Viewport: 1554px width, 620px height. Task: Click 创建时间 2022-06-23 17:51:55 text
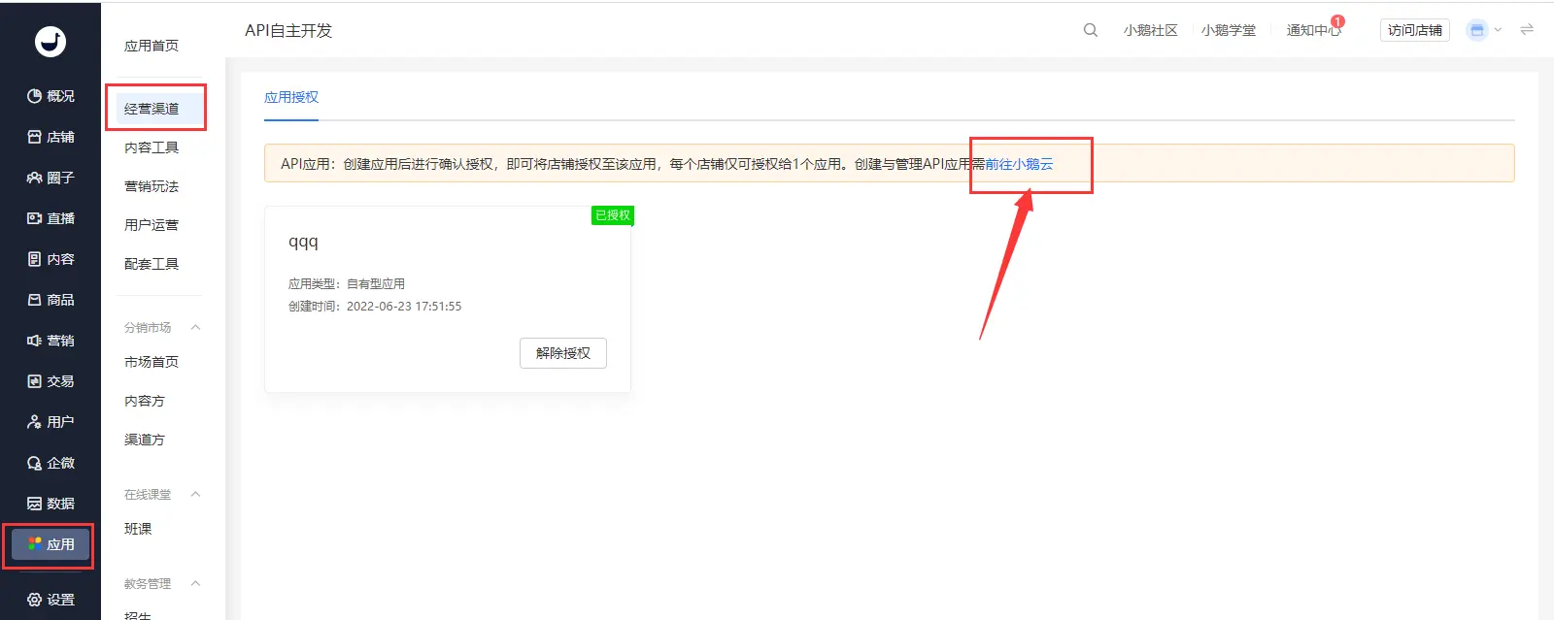(x=375, y=307)
